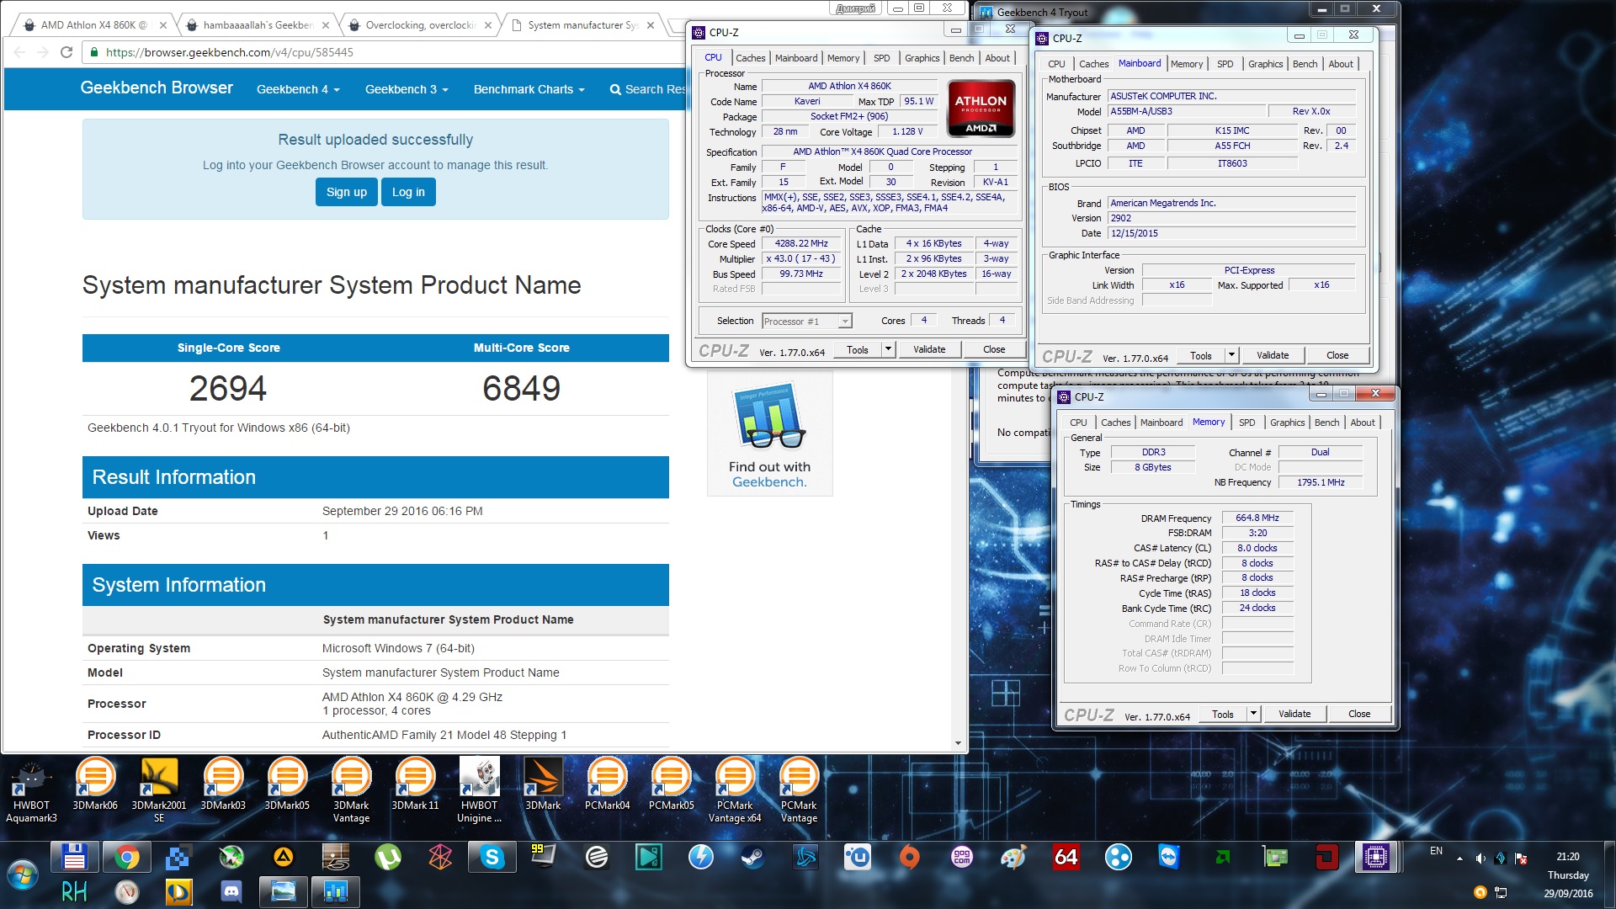This screenshot has width=1616, height=909.
Task: Open Tools dropdown arrow in Mainboard window
Action: 1231,355
